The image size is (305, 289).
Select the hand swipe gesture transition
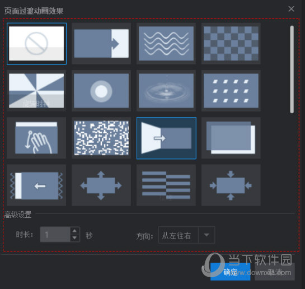pyautogui.click(x=36, y=138)
